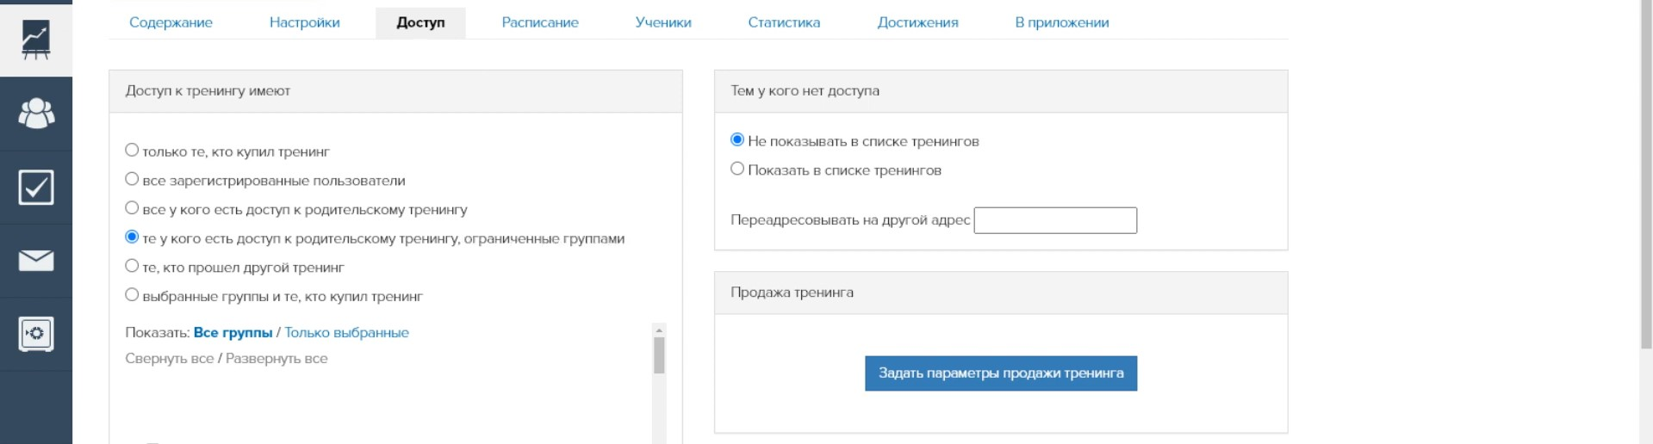
Task: Focus the 'Переадресовывать на другой адрес' input field
Action: point(1055,220)
